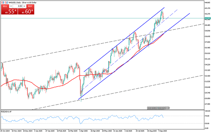Image resolution: width=211 pixels, height=132 pixels.
Task: Click the XAGUSD, Daily chart title text
Action: tap(22, 2)
